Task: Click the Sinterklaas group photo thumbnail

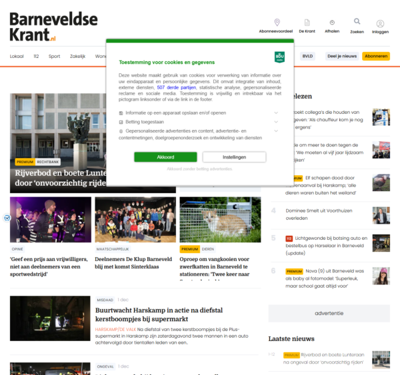Action: [135, 220]
